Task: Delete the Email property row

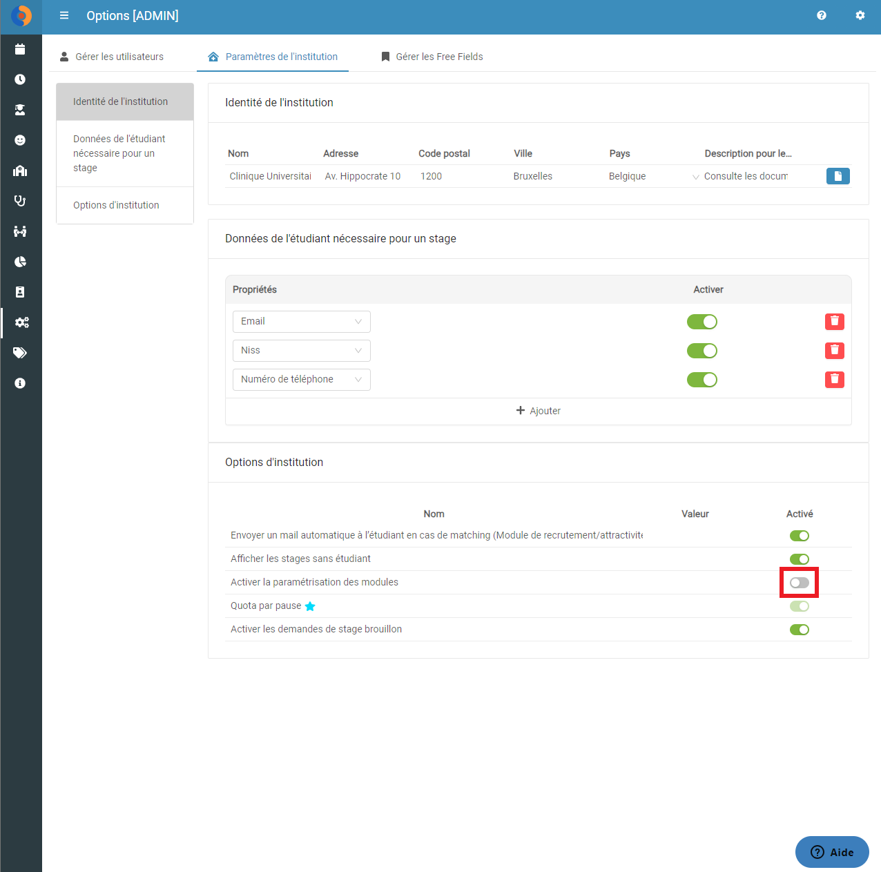Action: (x=835, y=322)
